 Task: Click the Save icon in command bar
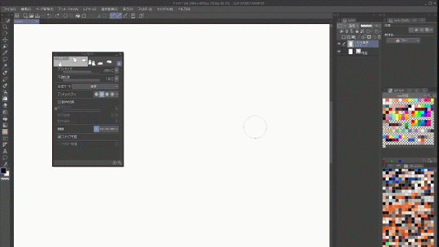(x=37, y=16)
